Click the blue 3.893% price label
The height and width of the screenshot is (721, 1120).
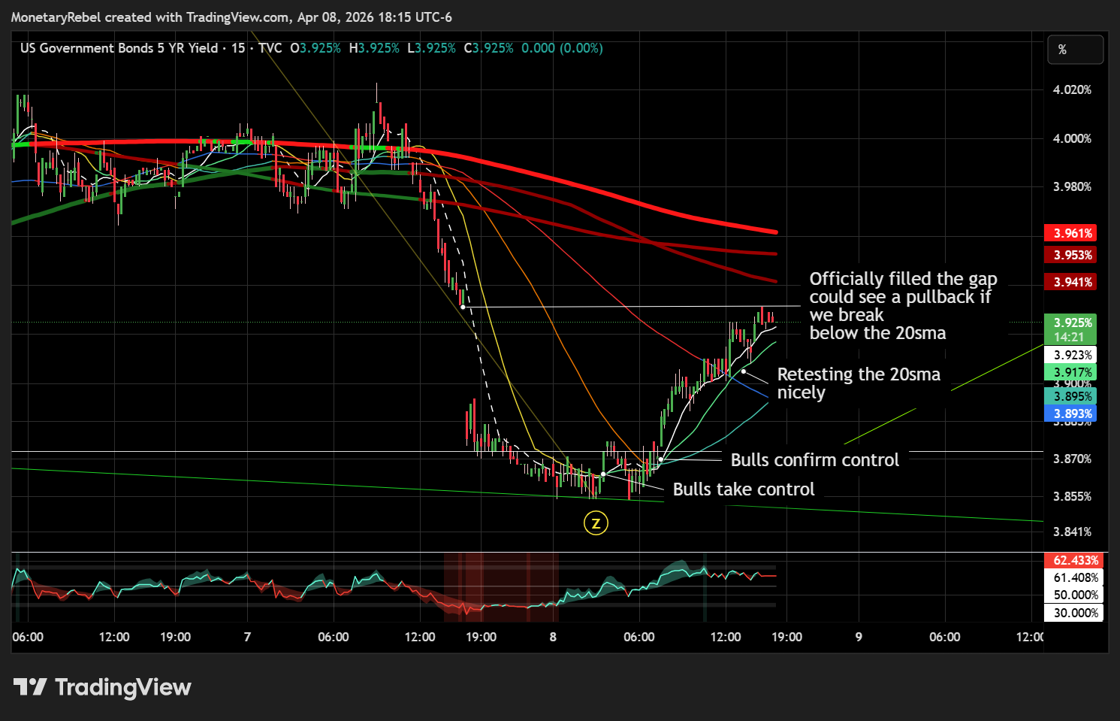tap(1070, 414)
